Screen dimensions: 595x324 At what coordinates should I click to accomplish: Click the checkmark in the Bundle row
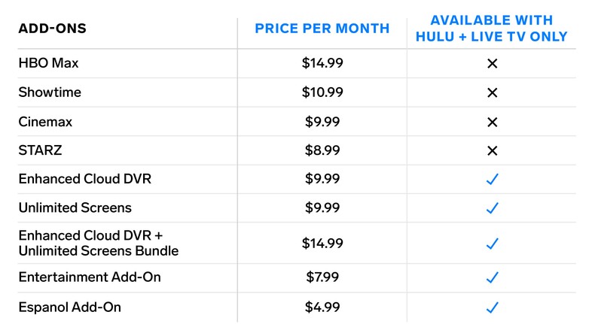[492, 243]
